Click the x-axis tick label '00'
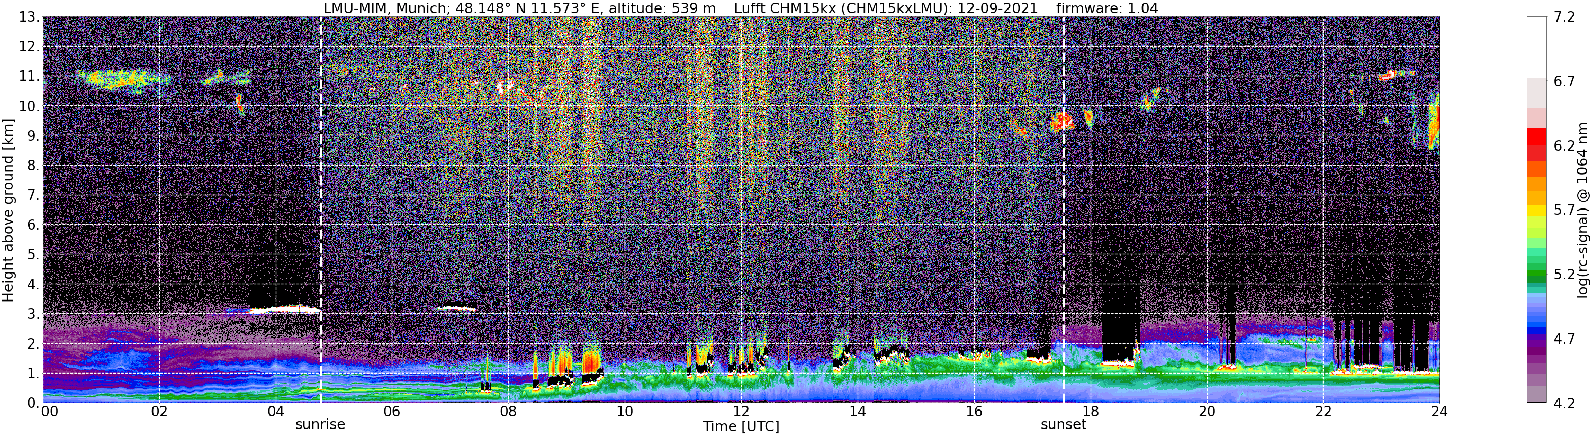Screen dimensions: 1593x437 click(x=49, y=412)
